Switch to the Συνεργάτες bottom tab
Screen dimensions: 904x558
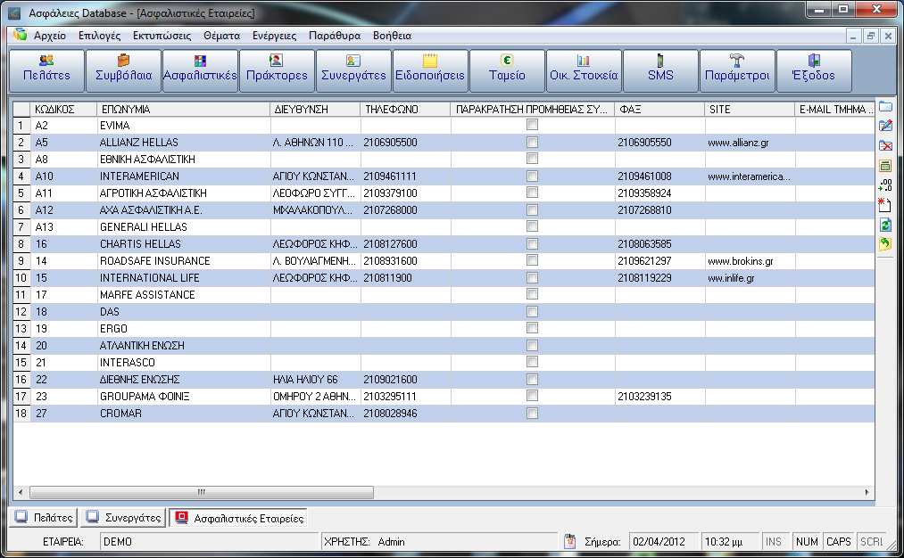[x=123, y=518]
